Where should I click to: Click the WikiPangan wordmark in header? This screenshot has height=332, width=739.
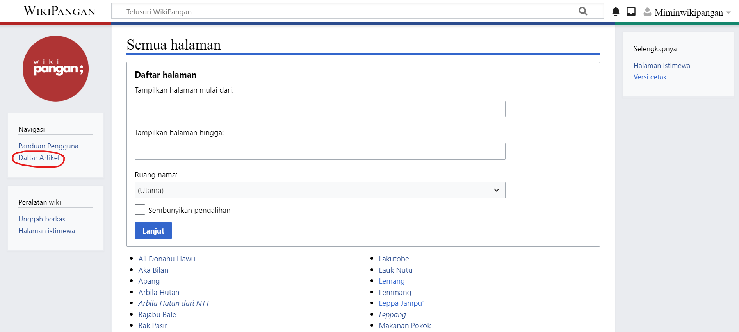coord(59,11)
